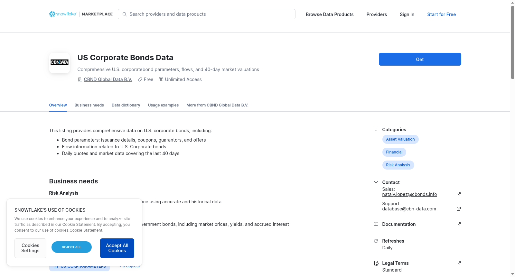Switch to the Usage examples tab
The height and width of the screenshot is (277, 515).
[163, 105]
